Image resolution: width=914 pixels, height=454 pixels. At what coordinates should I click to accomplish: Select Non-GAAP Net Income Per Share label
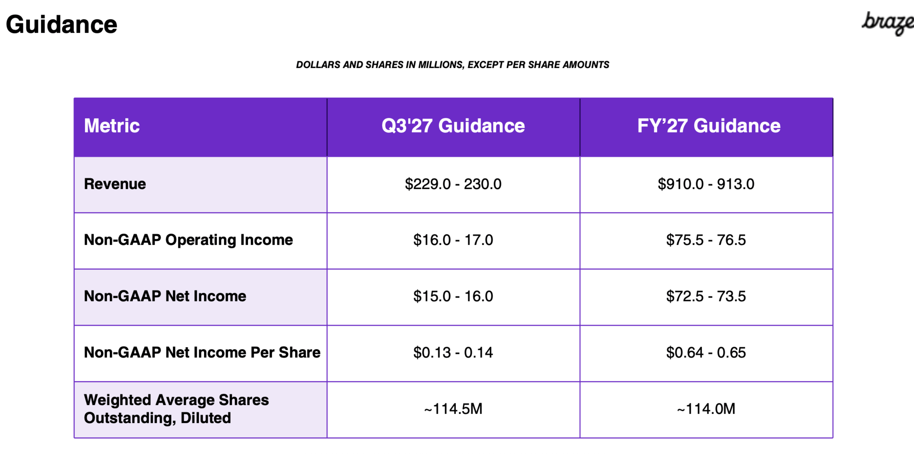point(202,352)
